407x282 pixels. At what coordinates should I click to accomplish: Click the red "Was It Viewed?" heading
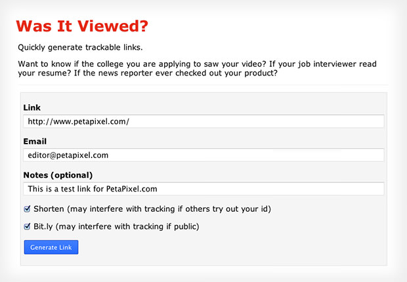[82, 26]
